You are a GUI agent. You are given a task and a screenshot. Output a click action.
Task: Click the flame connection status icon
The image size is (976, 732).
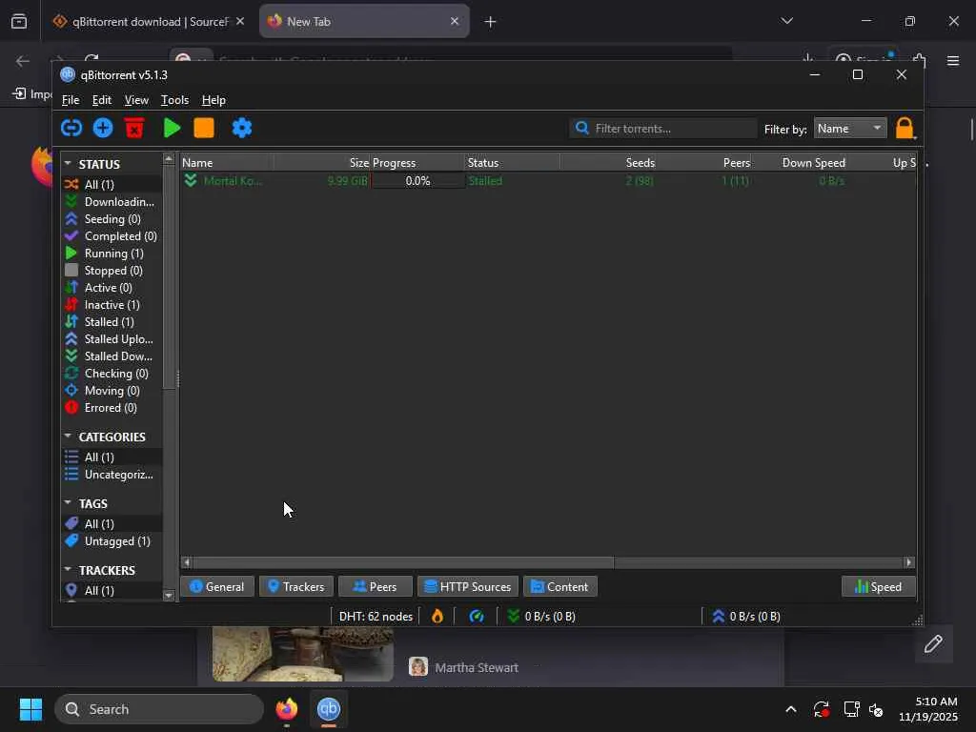tap(437, 617)
